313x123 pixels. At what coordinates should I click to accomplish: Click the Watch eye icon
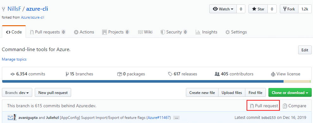[x=215, y=9]
